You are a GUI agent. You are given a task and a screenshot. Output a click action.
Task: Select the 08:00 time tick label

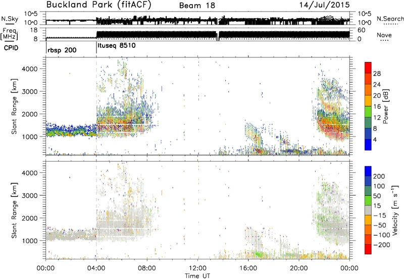(147, 268)
